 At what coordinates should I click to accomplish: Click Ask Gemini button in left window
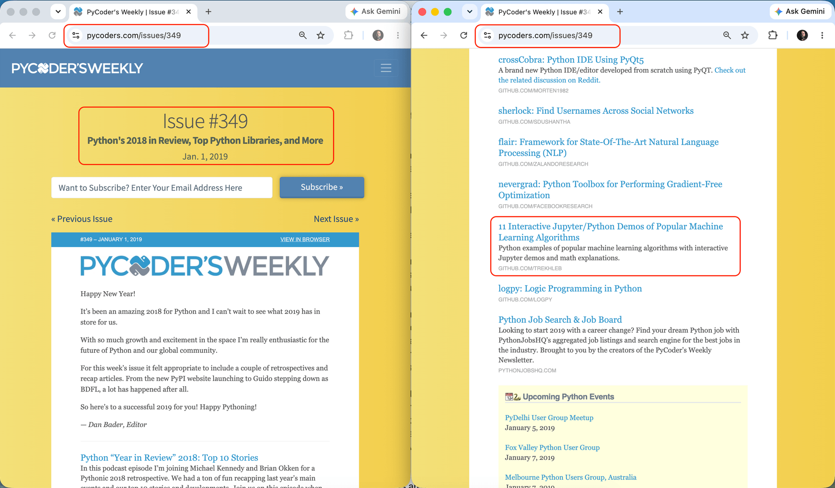coord(376,11)
